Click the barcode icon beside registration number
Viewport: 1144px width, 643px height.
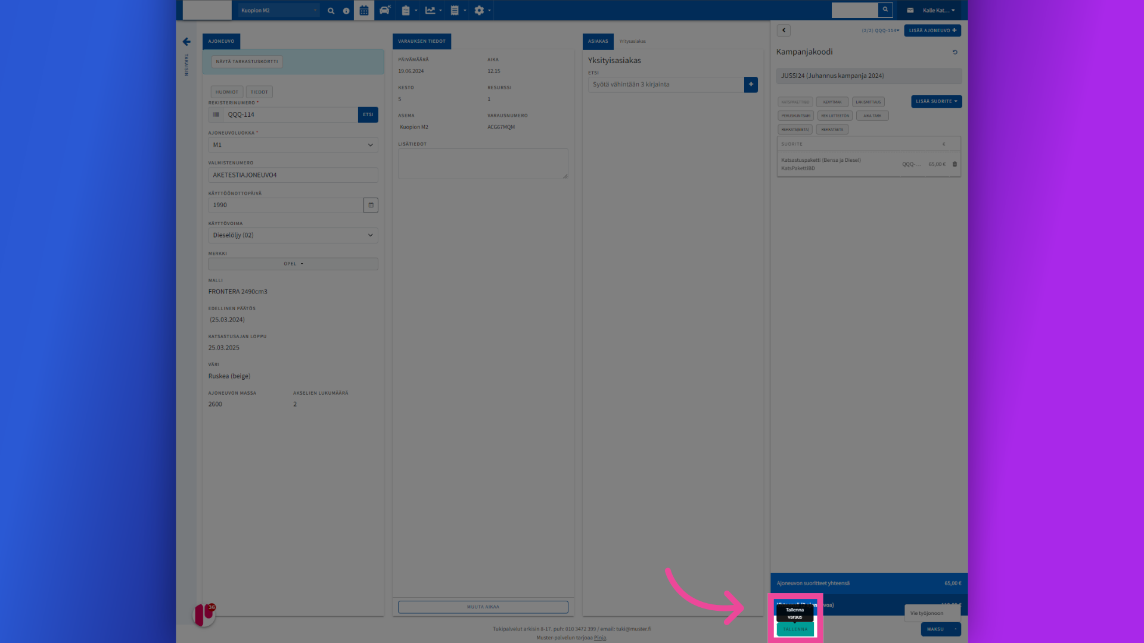tap(216, 115)
